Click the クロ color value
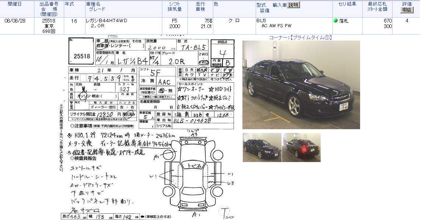Viewport: 421px width, 220px height. click(234, 21)
